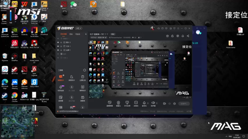Viewport: 248px width, 139px height.
Task: Click the minimap overlay in the preview canvas
Action: 96,91
